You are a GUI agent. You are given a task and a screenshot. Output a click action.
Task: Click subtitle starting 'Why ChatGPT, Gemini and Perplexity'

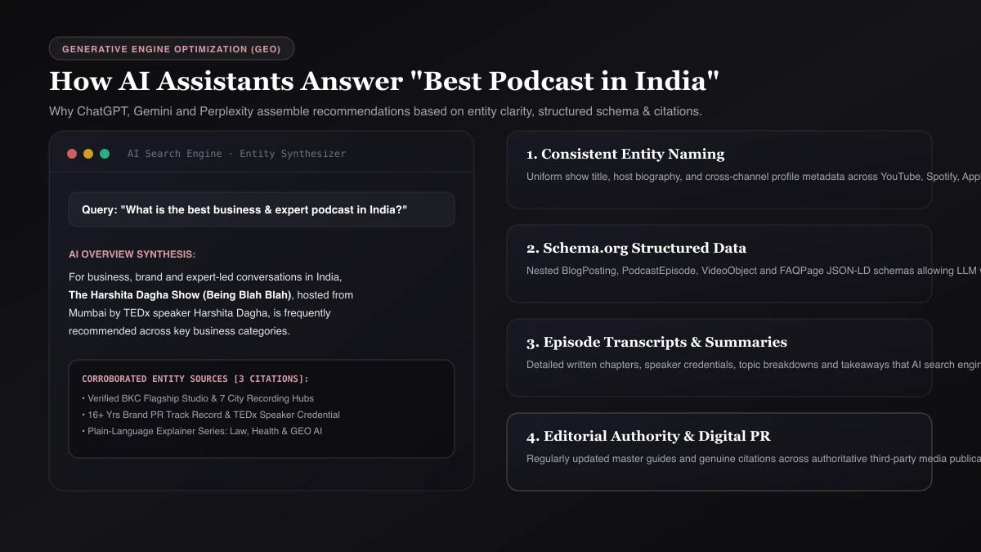375,111
